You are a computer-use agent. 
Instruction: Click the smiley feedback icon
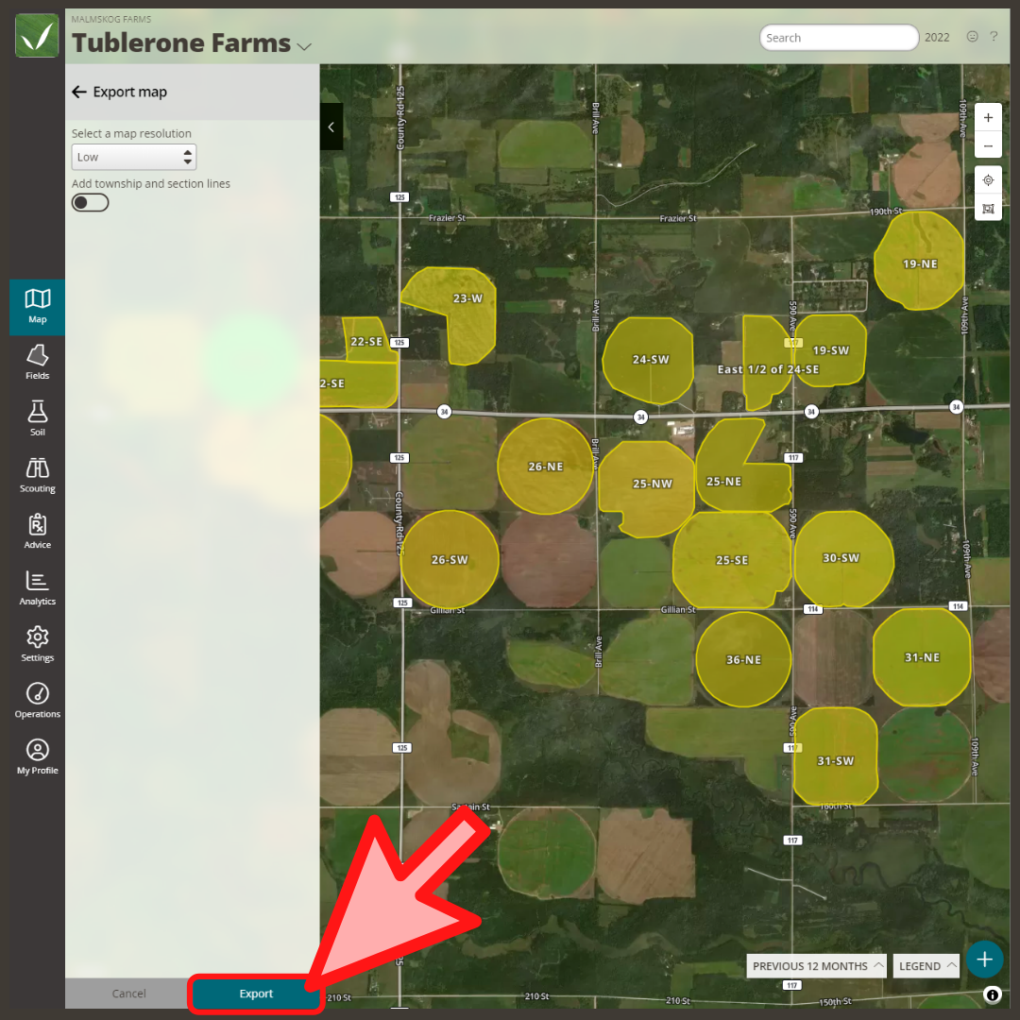[x=972, y=37]
